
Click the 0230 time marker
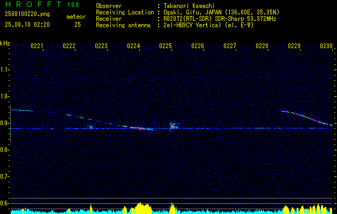point(326,46)
